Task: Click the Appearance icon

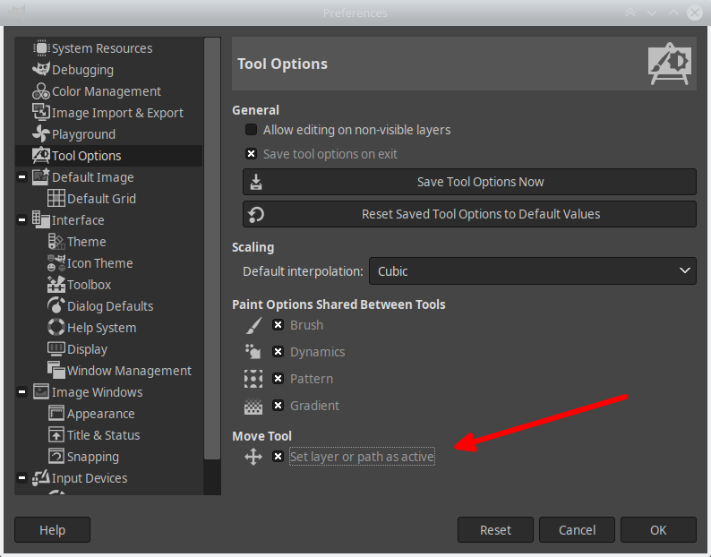Action: (56, 413)
